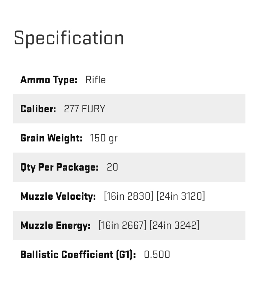Click the 24in 3242 energy value

click(x=174, y=225)
